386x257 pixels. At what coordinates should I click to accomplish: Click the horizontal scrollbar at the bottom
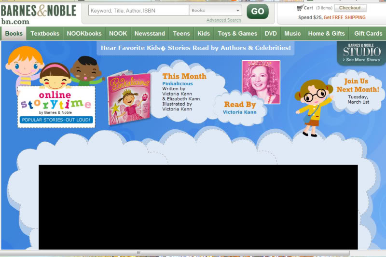(x=138, y=253)
